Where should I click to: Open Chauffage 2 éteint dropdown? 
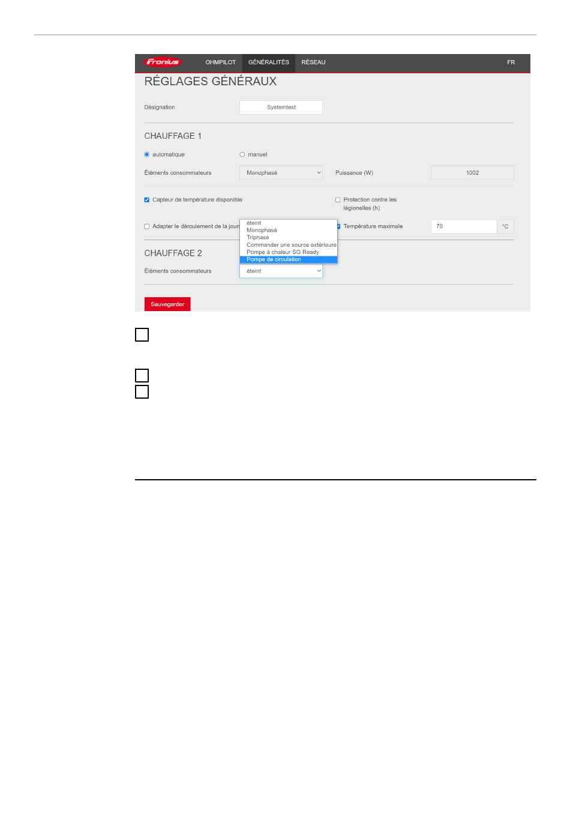tap(281, 271)
